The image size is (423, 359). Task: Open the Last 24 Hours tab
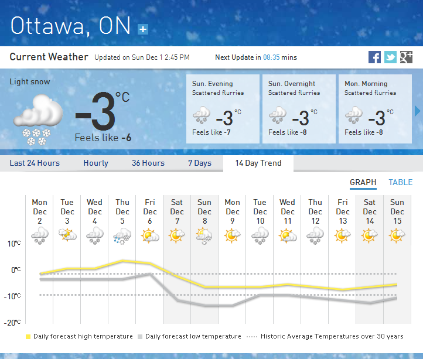click(x=35, y=163)
